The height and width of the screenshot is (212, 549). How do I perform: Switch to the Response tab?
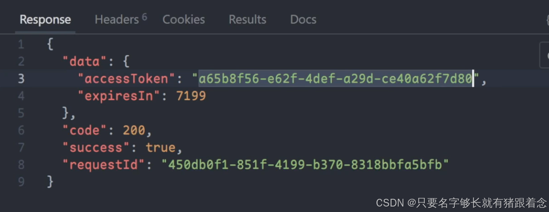45,20
